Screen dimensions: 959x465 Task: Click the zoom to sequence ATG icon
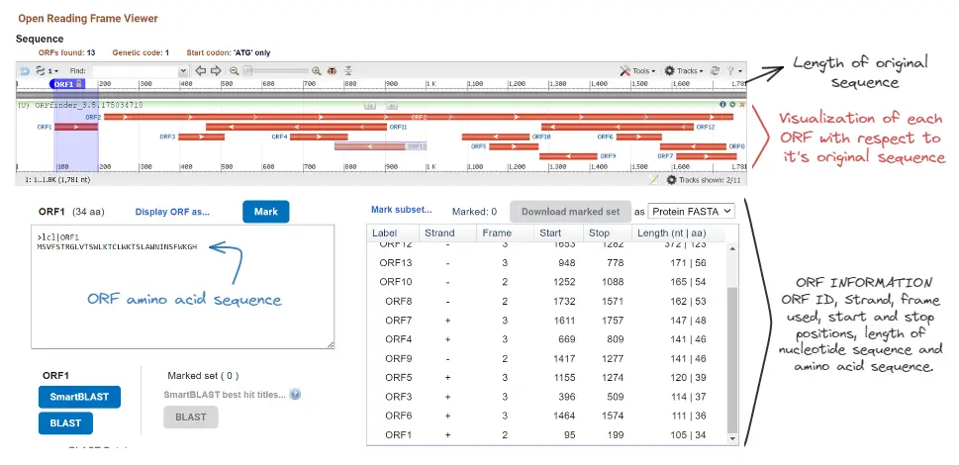333,71
